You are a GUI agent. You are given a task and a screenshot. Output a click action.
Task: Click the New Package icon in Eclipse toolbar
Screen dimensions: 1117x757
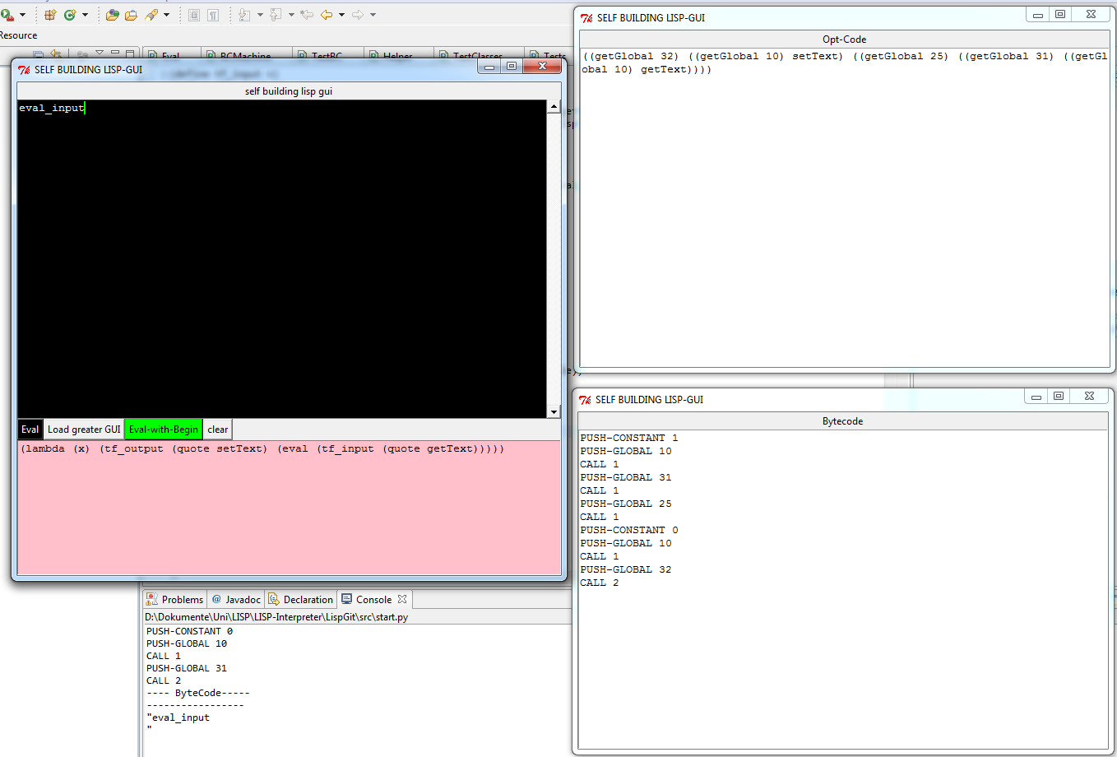coord(50,15)
